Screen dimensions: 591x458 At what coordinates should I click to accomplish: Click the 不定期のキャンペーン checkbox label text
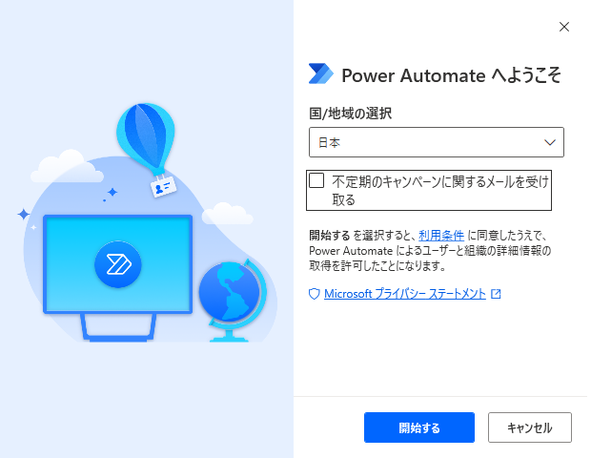(x=439, y=191)
